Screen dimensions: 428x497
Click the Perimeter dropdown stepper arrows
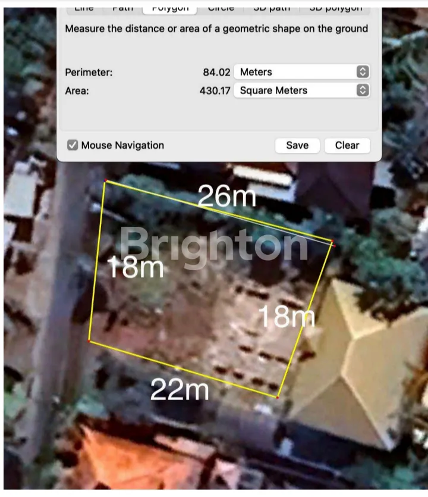(x=363, y=72)
